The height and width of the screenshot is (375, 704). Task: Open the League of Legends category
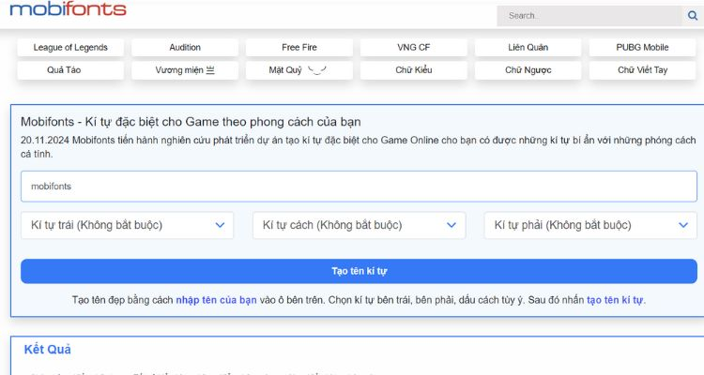click(70, 48)
